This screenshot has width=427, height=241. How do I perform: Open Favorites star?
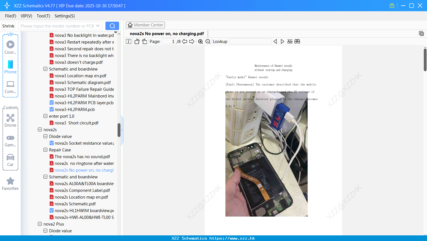coord(10,184)
